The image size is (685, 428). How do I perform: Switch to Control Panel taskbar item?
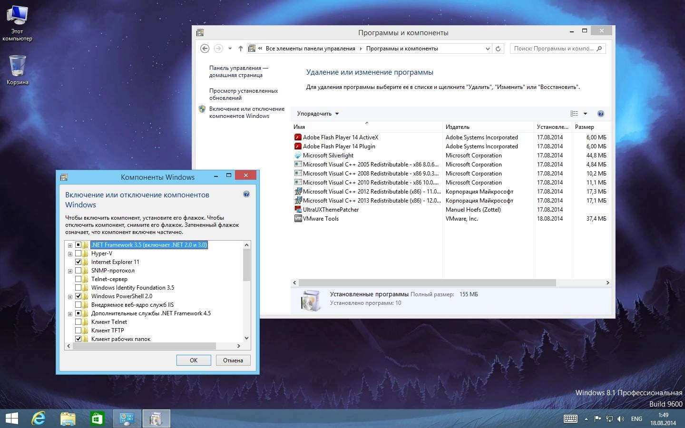[x=127, y=418]
